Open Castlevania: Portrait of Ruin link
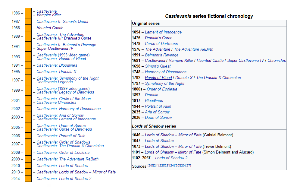This screenshot has width=303, height=187. pyautogui.click(x=61, y=136)
